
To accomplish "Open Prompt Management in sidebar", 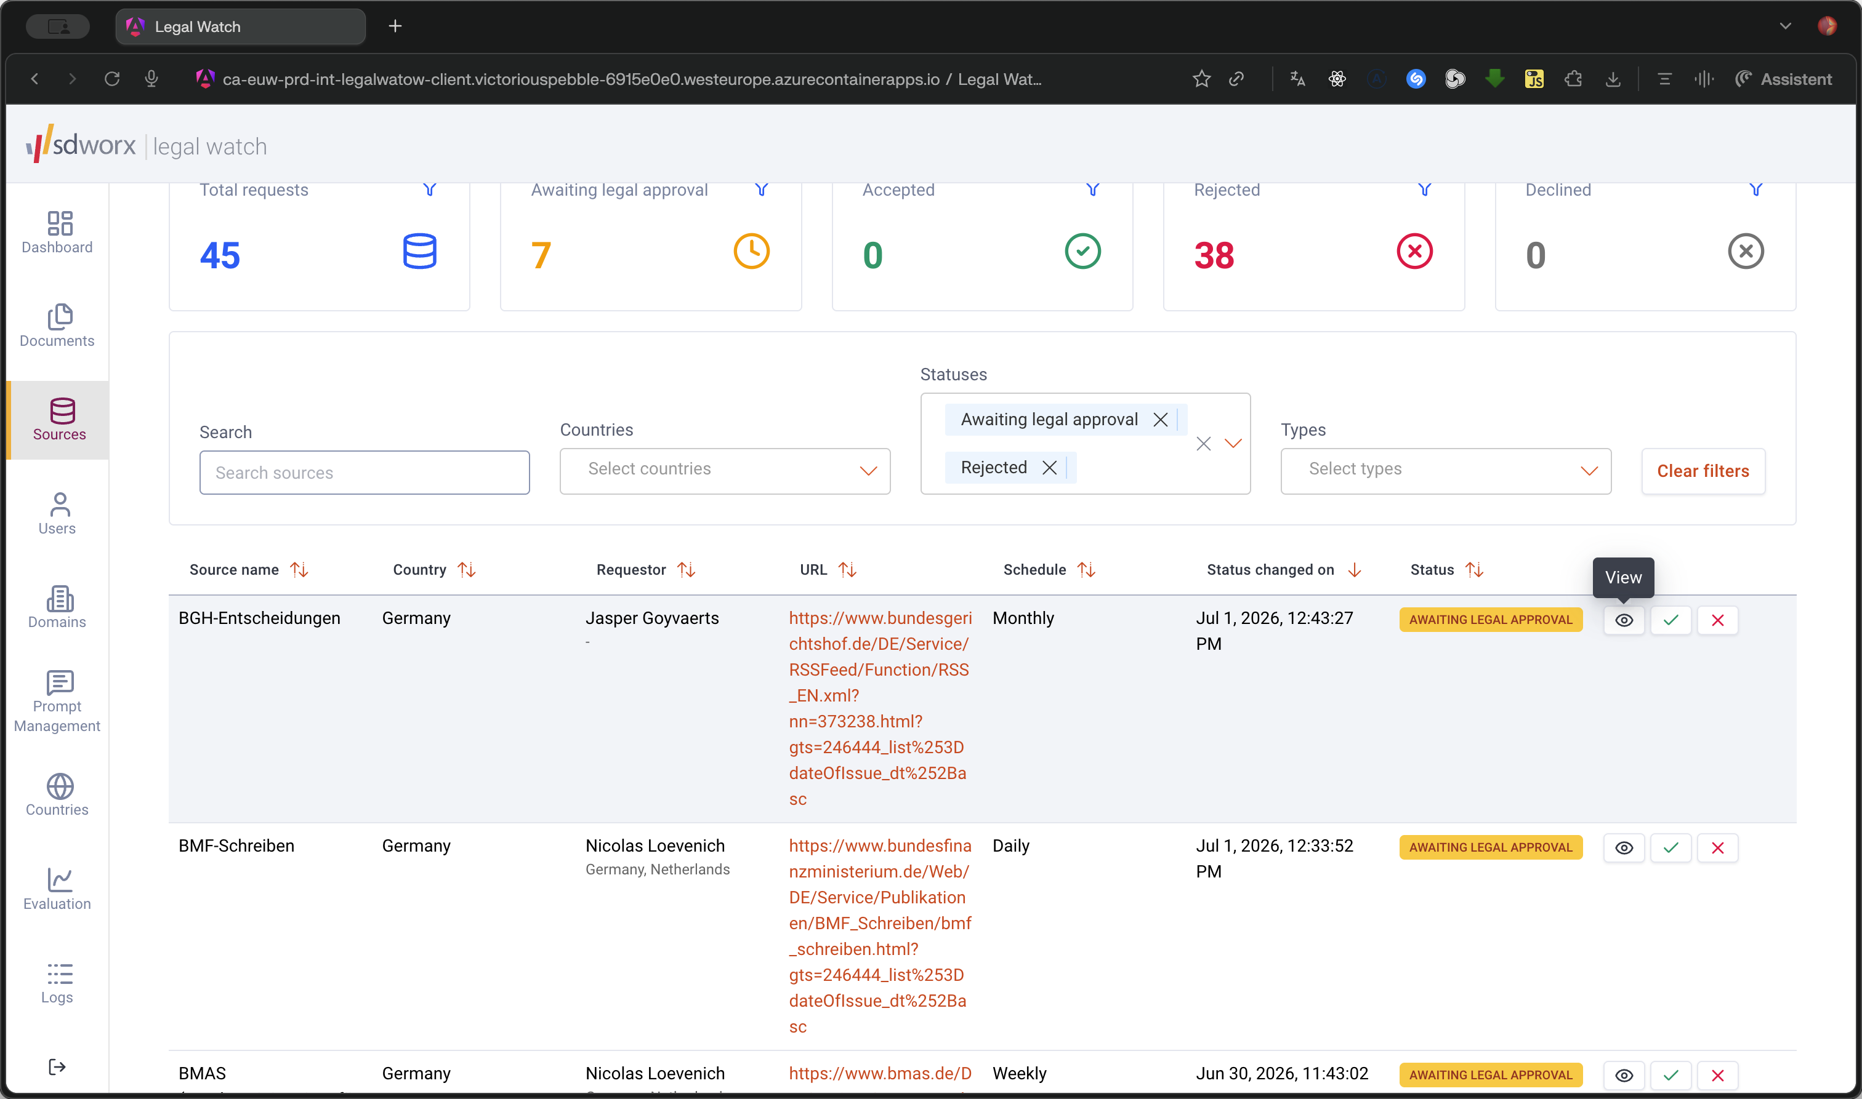I will pos(57,701).
